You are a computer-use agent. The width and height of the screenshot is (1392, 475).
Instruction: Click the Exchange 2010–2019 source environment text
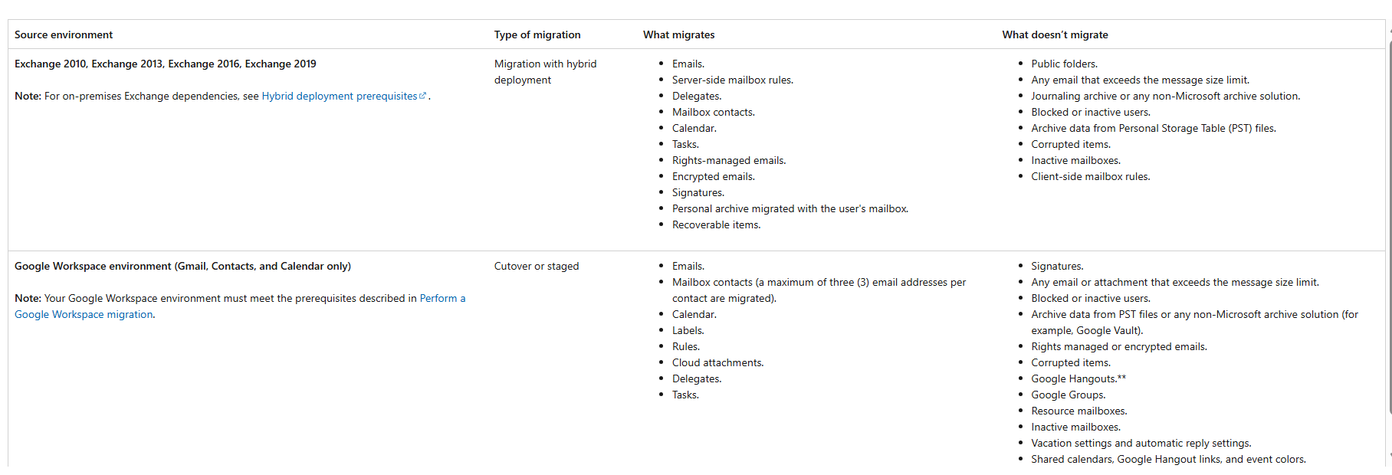[166, 64]
